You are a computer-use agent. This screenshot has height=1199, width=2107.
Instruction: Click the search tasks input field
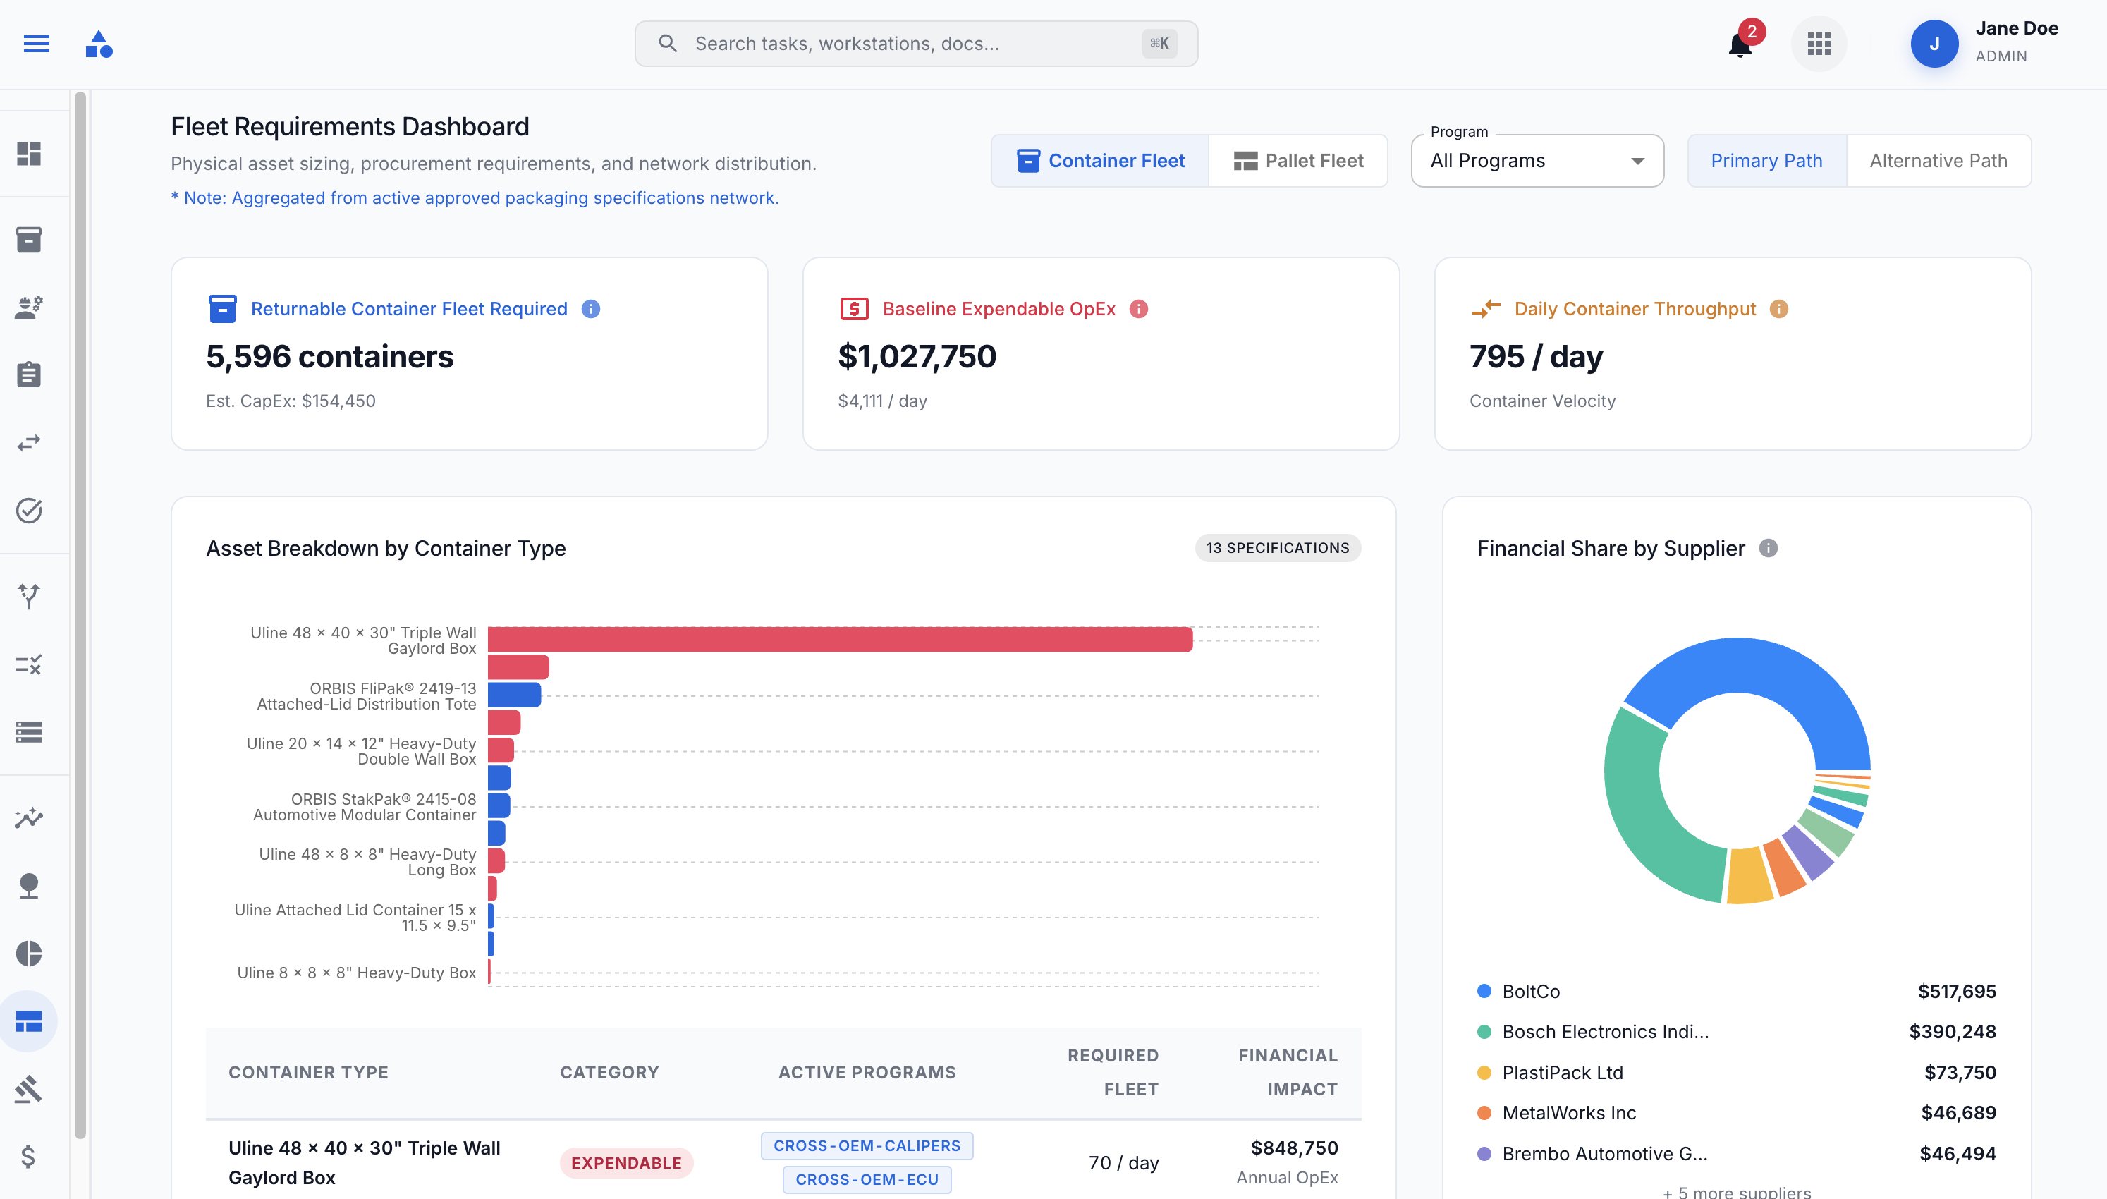pos(916,44)
